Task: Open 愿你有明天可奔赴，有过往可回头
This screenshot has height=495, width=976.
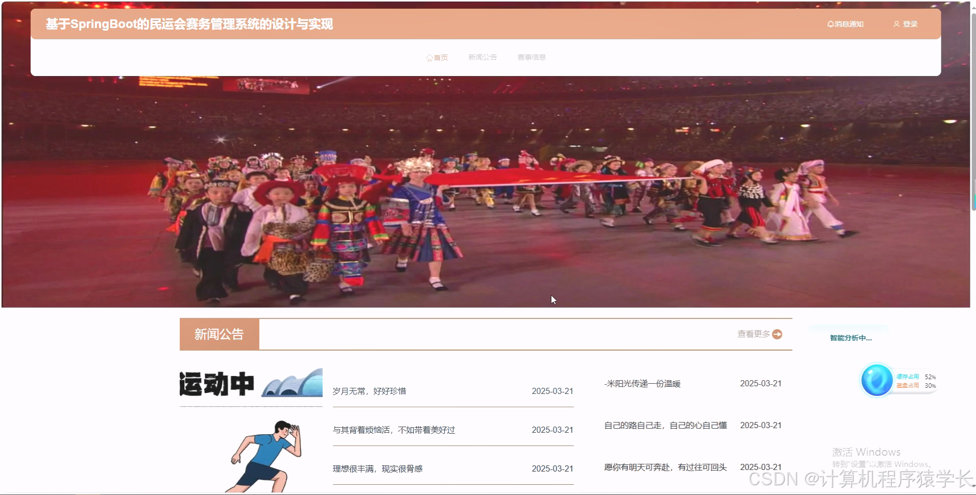Action: pos(665,466)
